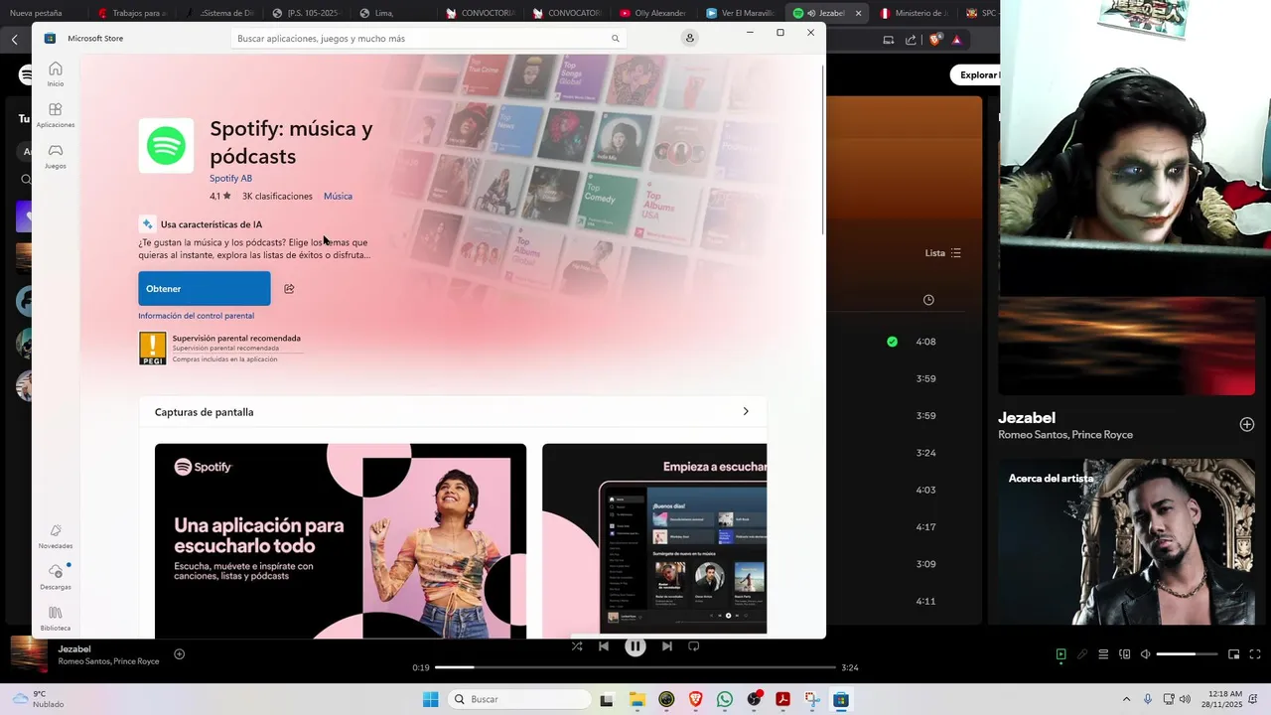Open File Explorer from the taskbar
Viewport: 1271px width, 715px height.
click(637, 699)
